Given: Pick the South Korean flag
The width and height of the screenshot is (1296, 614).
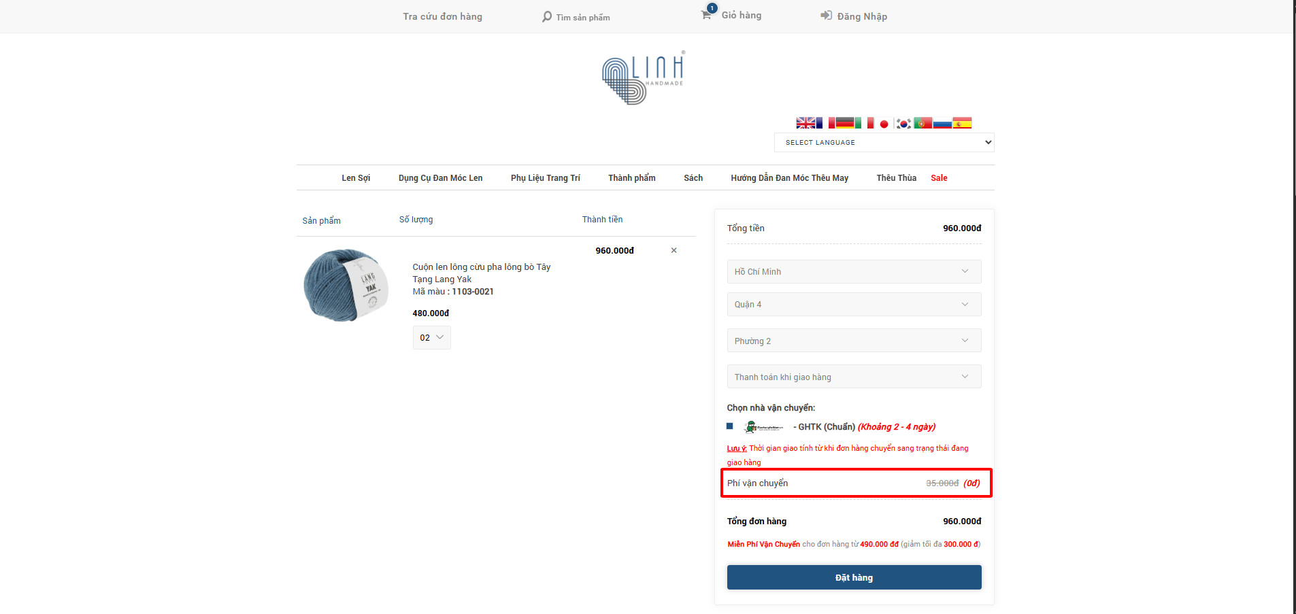Looking at the screenshot, I should tap(903, 123).
